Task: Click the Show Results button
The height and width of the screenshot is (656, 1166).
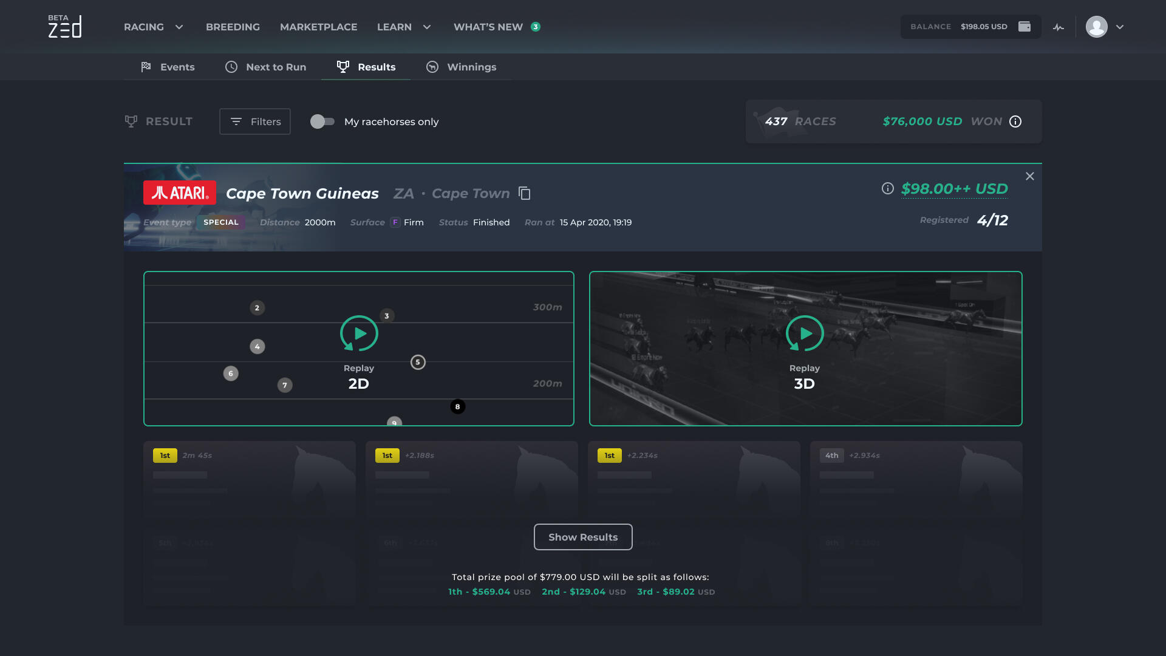Action: pyautogui.click(x=582, y=537)
